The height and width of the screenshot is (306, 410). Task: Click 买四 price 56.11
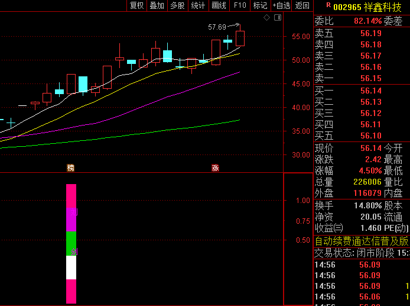pos(371,124)
